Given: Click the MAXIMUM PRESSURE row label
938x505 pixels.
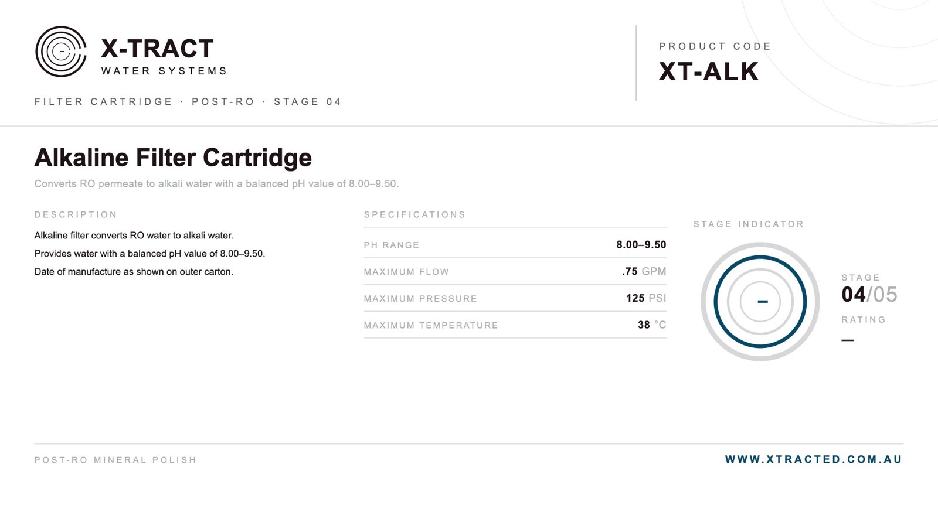Looking at the screenshot, I should pos(420,299).
